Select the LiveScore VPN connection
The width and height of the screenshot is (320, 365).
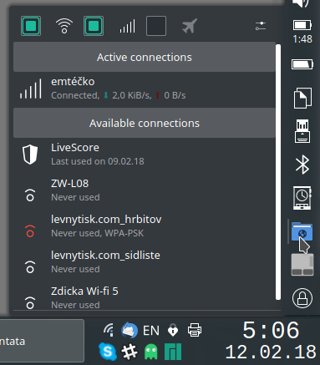coord(145,155)
